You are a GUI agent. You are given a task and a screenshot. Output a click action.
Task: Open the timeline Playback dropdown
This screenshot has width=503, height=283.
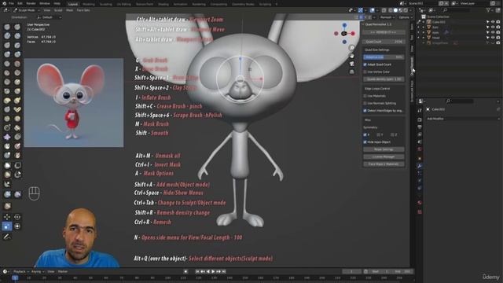21,272
